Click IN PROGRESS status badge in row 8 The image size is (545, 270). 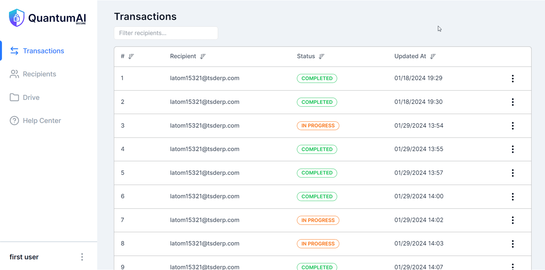[318, 244]
